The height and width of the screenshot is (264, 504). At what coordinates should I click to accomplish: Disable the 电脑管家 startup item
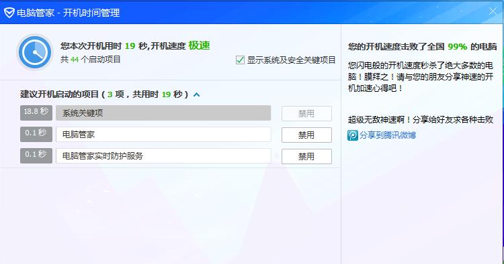[306, 135]
